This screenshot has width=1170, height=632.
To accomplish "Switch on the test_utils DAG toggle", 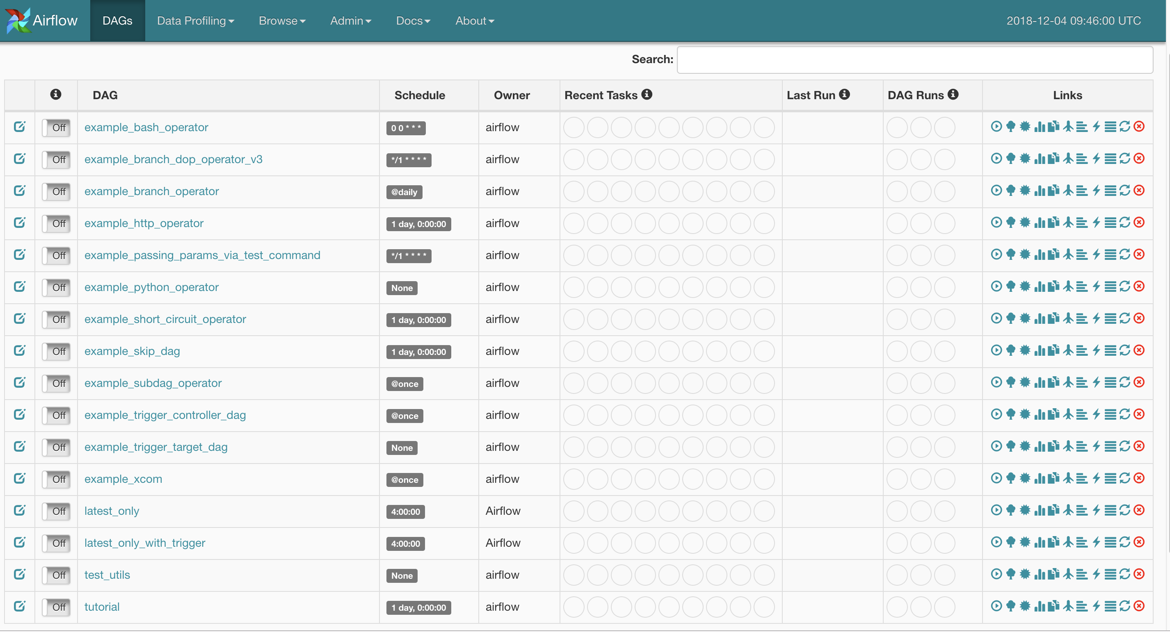I will [x=56, y=575].
